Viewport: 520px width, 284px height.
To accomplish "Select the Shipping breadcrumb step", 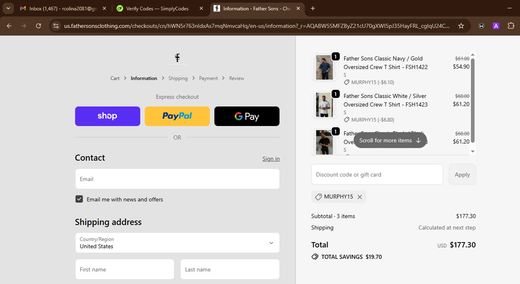I will (x=178, y=78).
